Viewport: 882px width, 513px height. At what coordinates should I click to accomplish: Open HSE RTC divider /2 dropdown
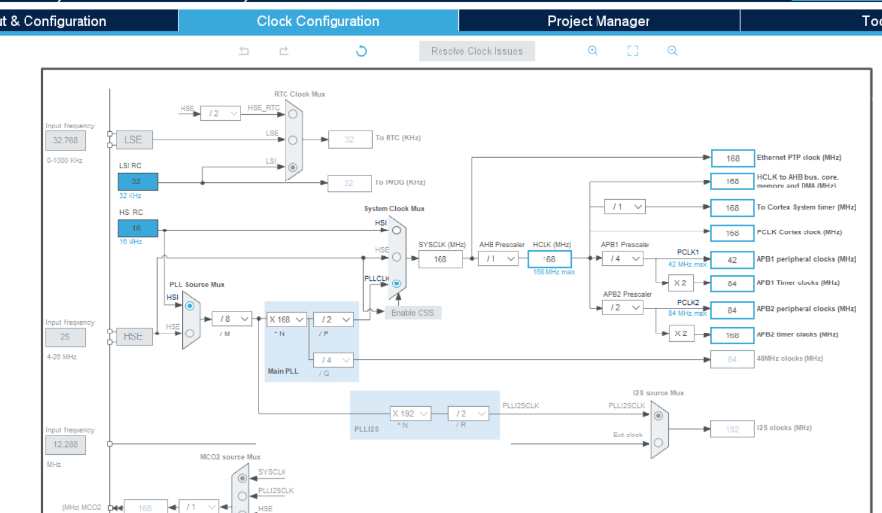tap(221, 113)
